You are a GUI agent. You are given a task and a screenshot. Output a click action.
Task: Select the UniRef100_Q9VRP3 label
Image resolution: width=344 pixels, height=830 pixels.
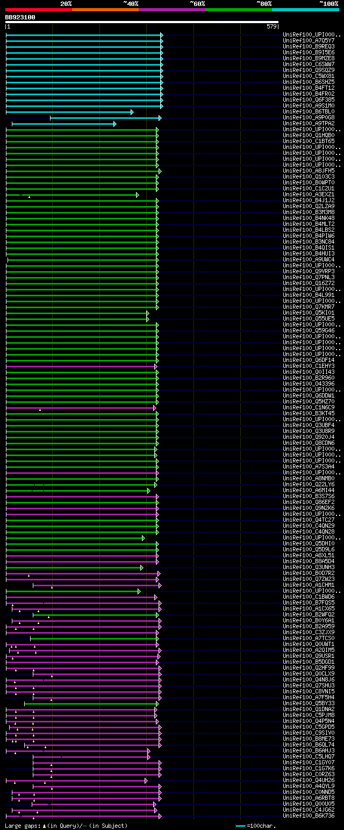pos(309,271)
